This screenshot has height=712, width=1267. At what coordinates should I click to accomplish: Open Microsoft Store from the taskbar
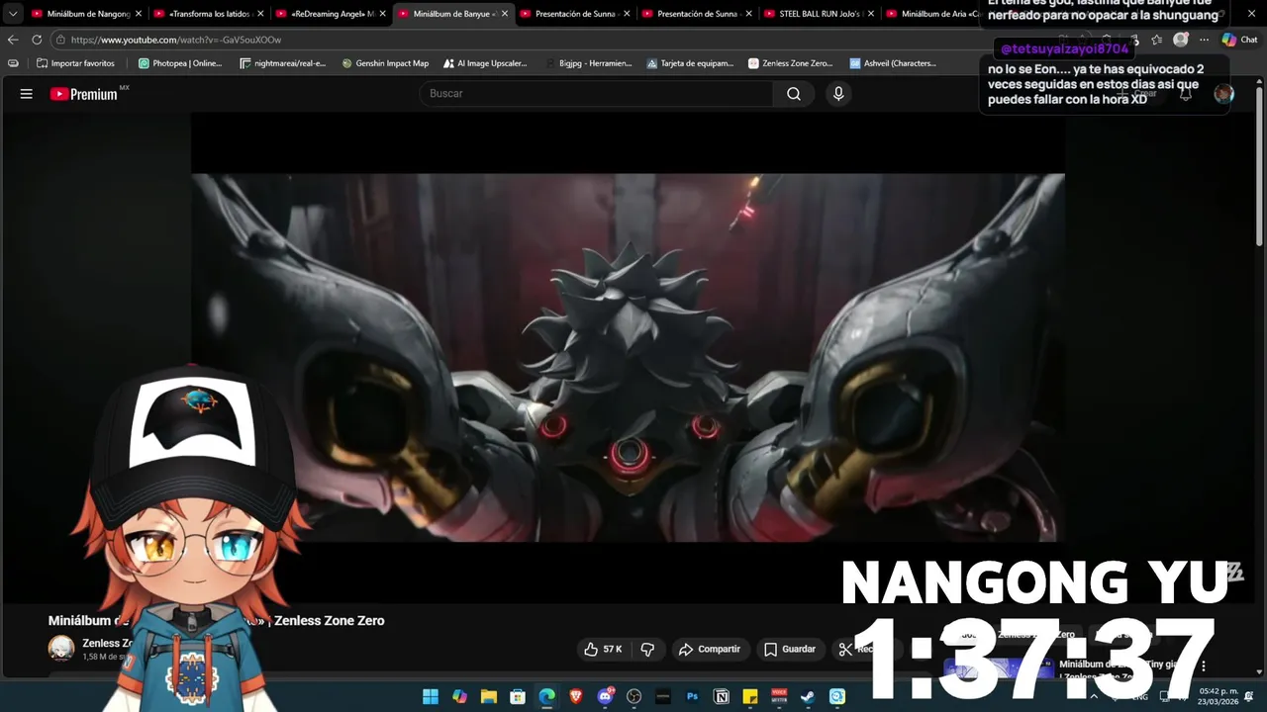(518, 697)
